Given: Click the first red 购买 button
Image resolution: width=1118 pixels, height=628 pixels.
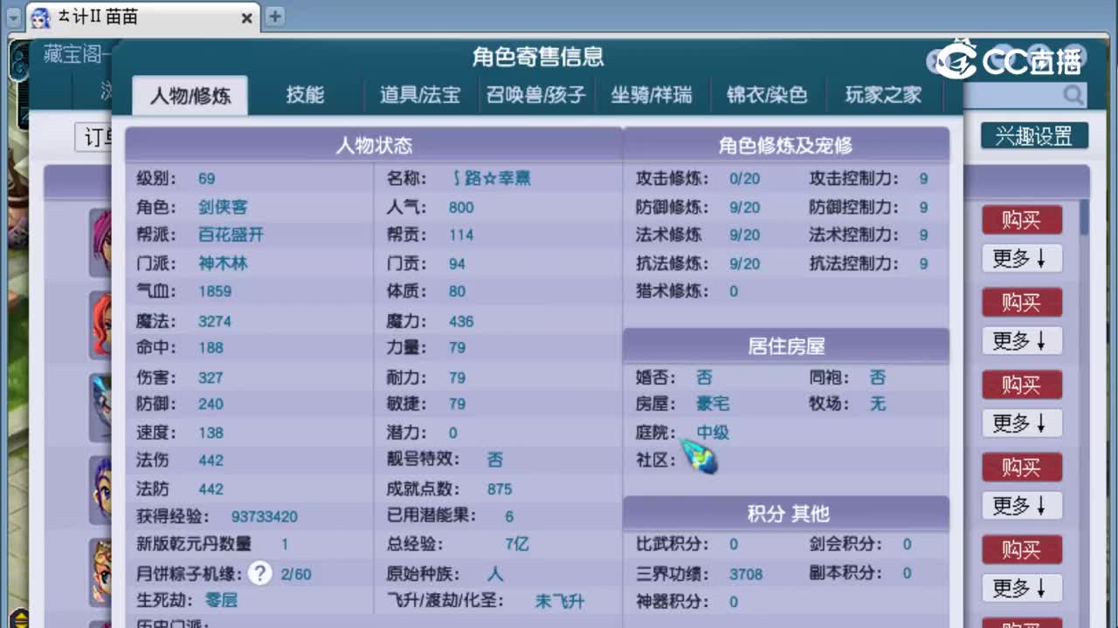Looking at the screenshot, I should pyautogui.click(x=1021, y=220).
